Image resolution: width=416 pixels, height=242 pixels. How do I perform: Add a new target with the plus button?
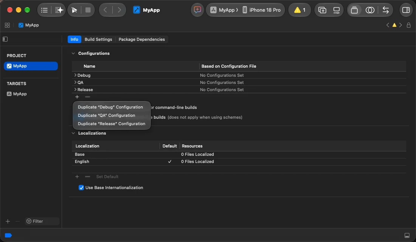point(8,221)
